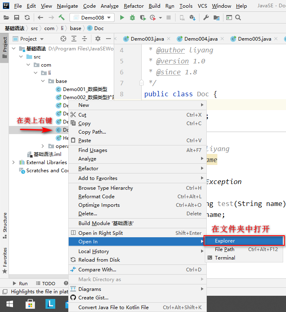Choose Copy Path... in context menu
This screenshot has width=286, height=312.
point(138,132)
